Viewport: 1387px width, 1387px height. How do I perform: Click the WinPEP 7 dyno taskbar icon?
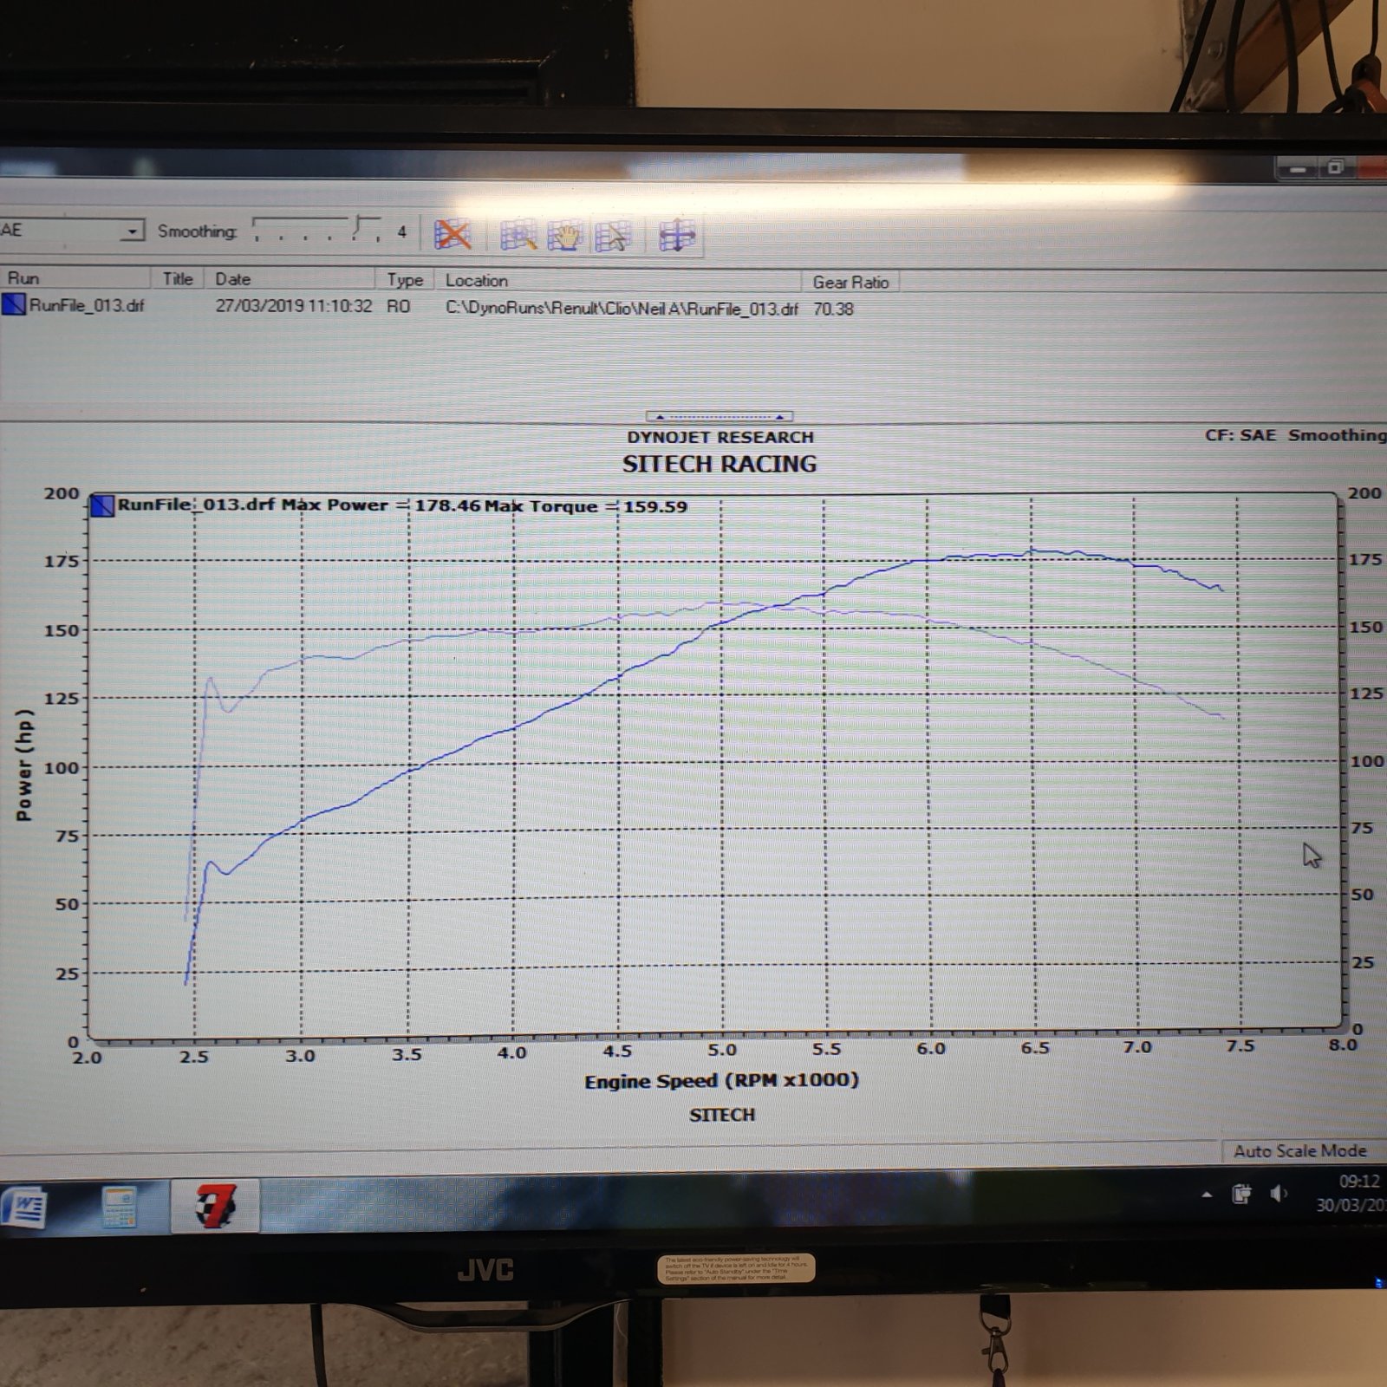coord(215,1207)
